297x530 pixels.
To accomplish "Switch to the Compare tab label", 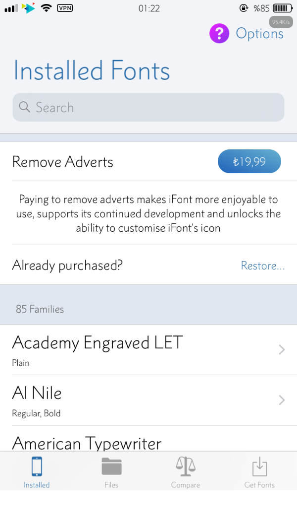I will [186, 485].
